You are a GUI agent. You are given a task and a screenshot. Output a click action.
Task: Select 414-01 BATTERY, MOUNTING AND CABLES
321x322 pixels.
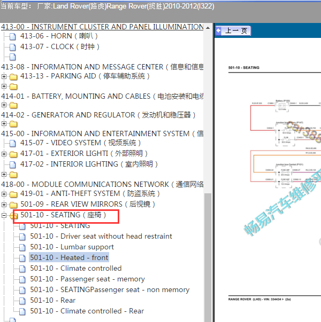[x=102, y=96]
